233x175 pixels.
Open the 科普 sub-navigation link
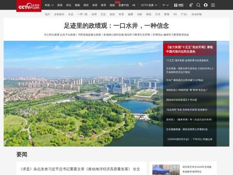click(x=121, y=14)
